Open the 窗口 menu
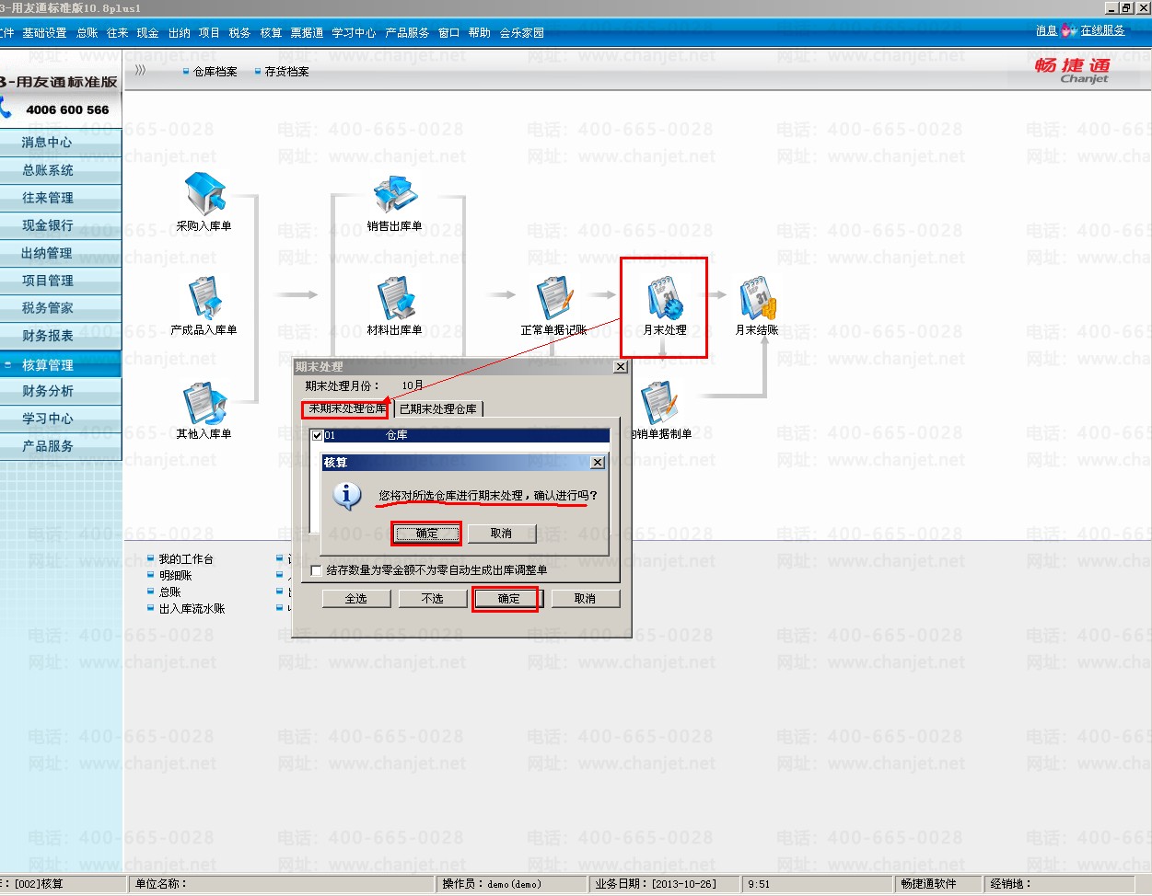 point(449,33)
